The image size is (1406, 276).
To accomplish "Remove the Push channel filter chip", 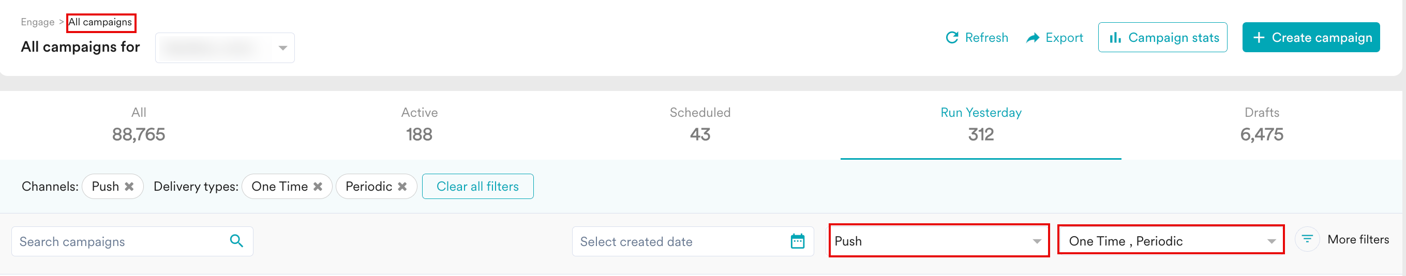I will tap(129, 187).
